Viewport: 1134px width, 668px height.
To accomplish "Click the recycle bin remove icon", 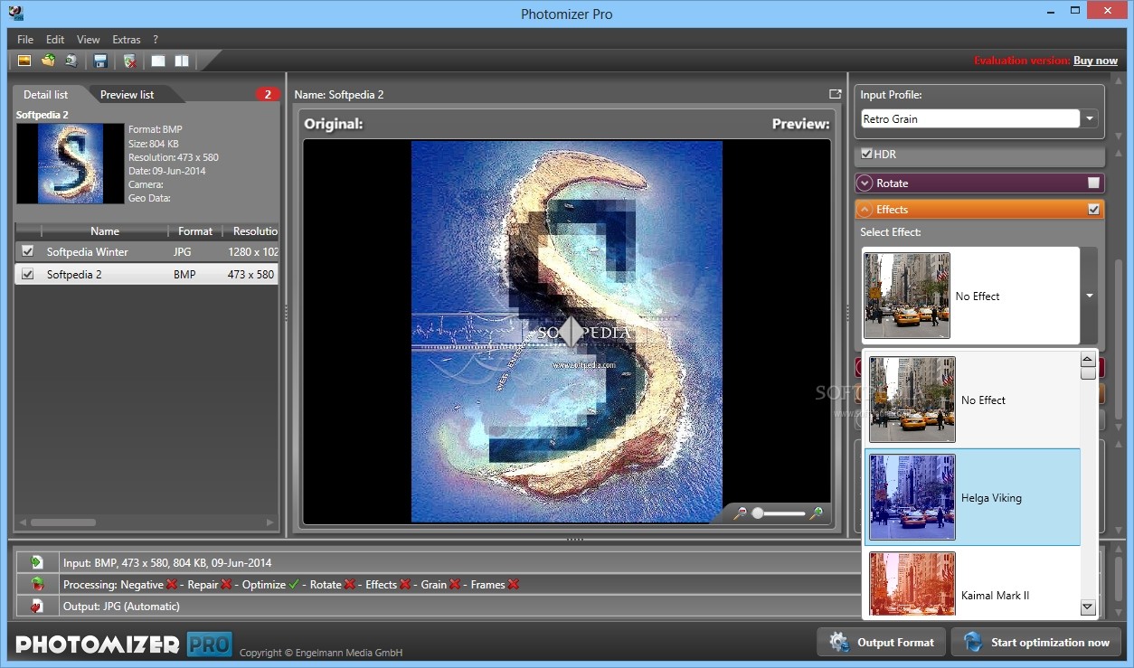I will 130,61.
